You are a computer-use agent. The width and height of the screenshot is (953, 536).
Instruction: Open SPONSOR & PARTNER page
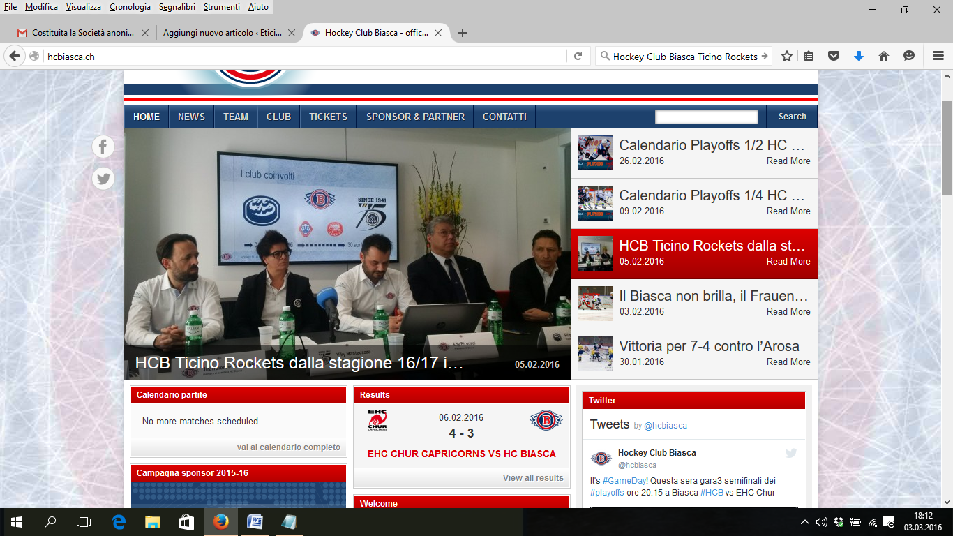coord(415,117)
